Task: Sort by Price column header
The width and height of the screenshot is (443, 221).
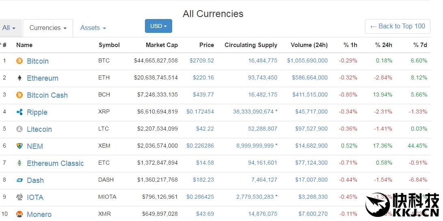Action: 207,45
